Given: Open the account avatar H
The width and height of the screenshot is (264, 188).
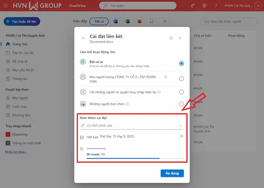Looking at the screenshot, I should [x=258, y=6].
